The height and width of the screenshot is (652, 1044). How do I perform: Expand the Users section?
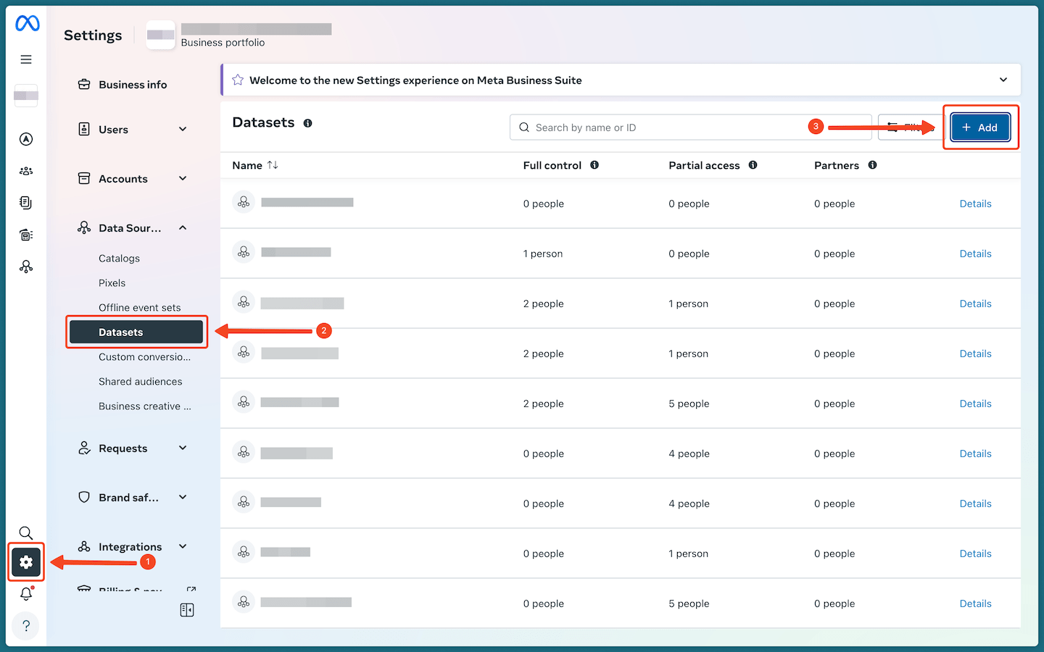[182, 129]
